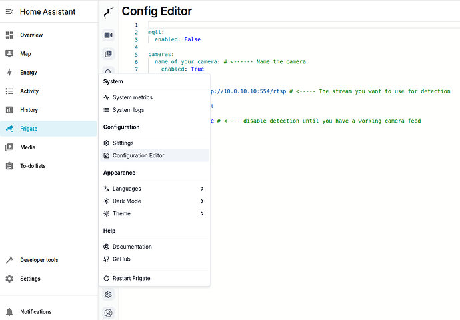Open System logs menu entry
460x320 pixels.
pyautogui.click(x=128, y=110)
